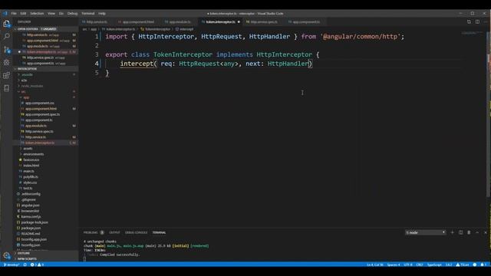Click the TokenInterceptor breadcrumb
The image size is (491, 276).
[155, 29]
